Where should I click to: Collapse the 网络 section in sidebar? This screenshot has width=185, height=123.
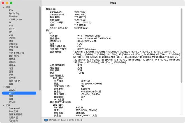(3, 87)
